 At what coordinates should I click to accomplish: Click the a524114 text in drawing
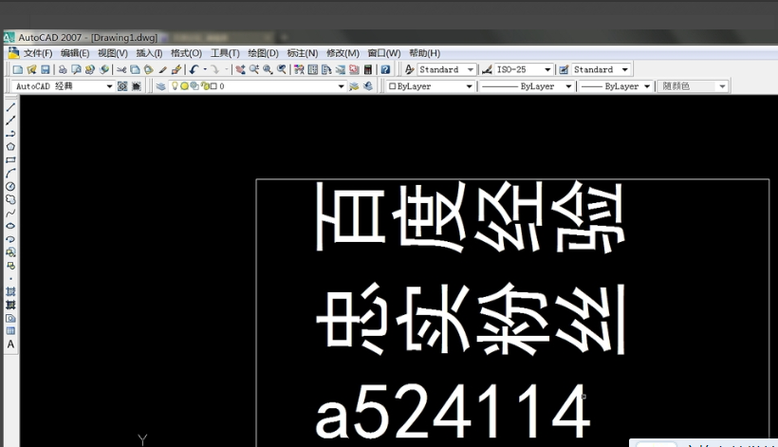pyautogui.click(x=446, y=415)
